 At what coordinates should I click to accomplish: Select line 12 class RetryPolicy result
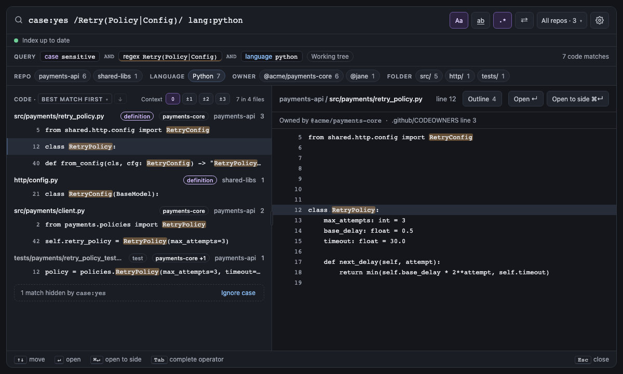pyautogui.click(x=139, y=146)
